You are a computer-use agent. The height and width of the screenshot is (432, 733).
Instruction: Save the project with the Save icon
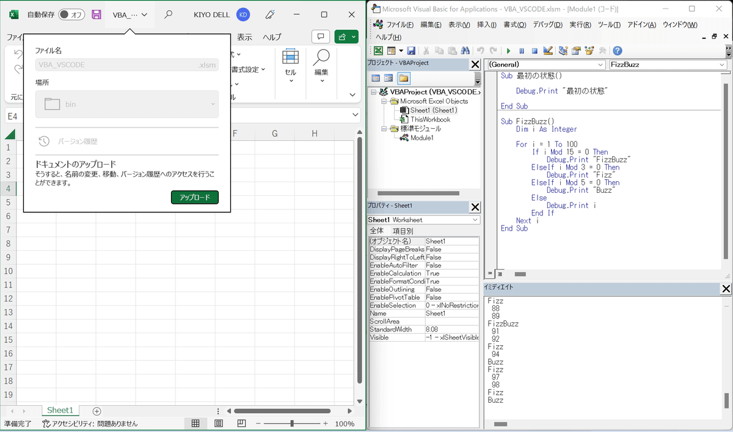412,50
